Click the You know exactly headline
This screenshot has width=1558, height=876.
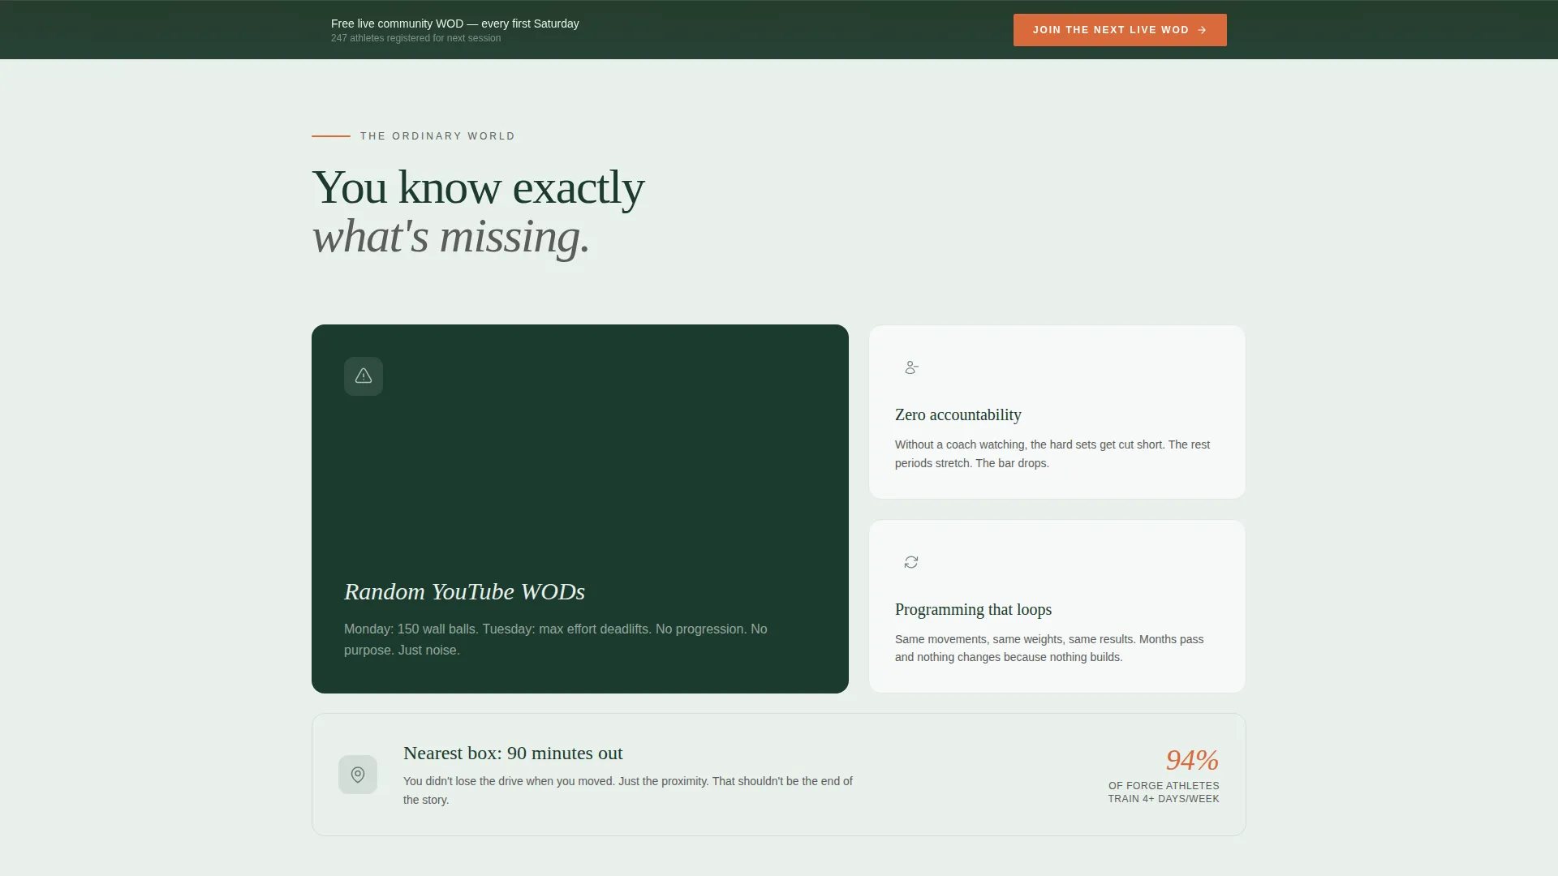point(478,187)
